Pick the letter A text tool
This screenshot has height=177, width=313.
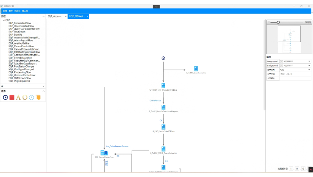tap(18, 97)
